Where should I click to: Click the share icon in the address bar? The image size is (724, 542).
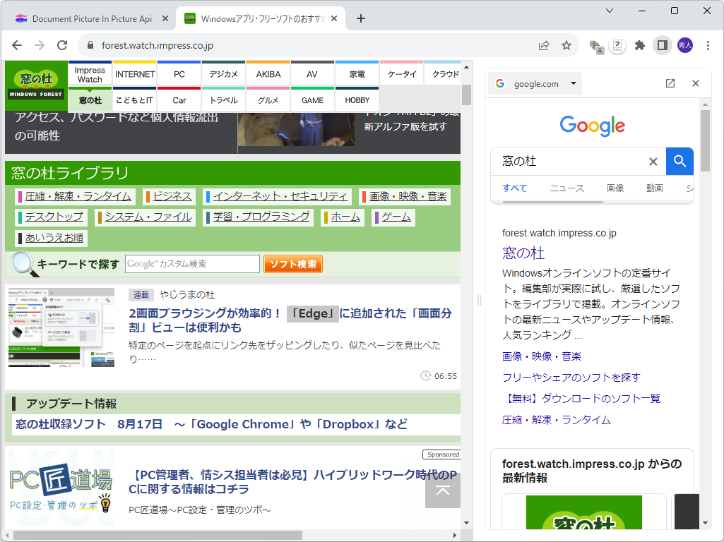click(544, 45)
